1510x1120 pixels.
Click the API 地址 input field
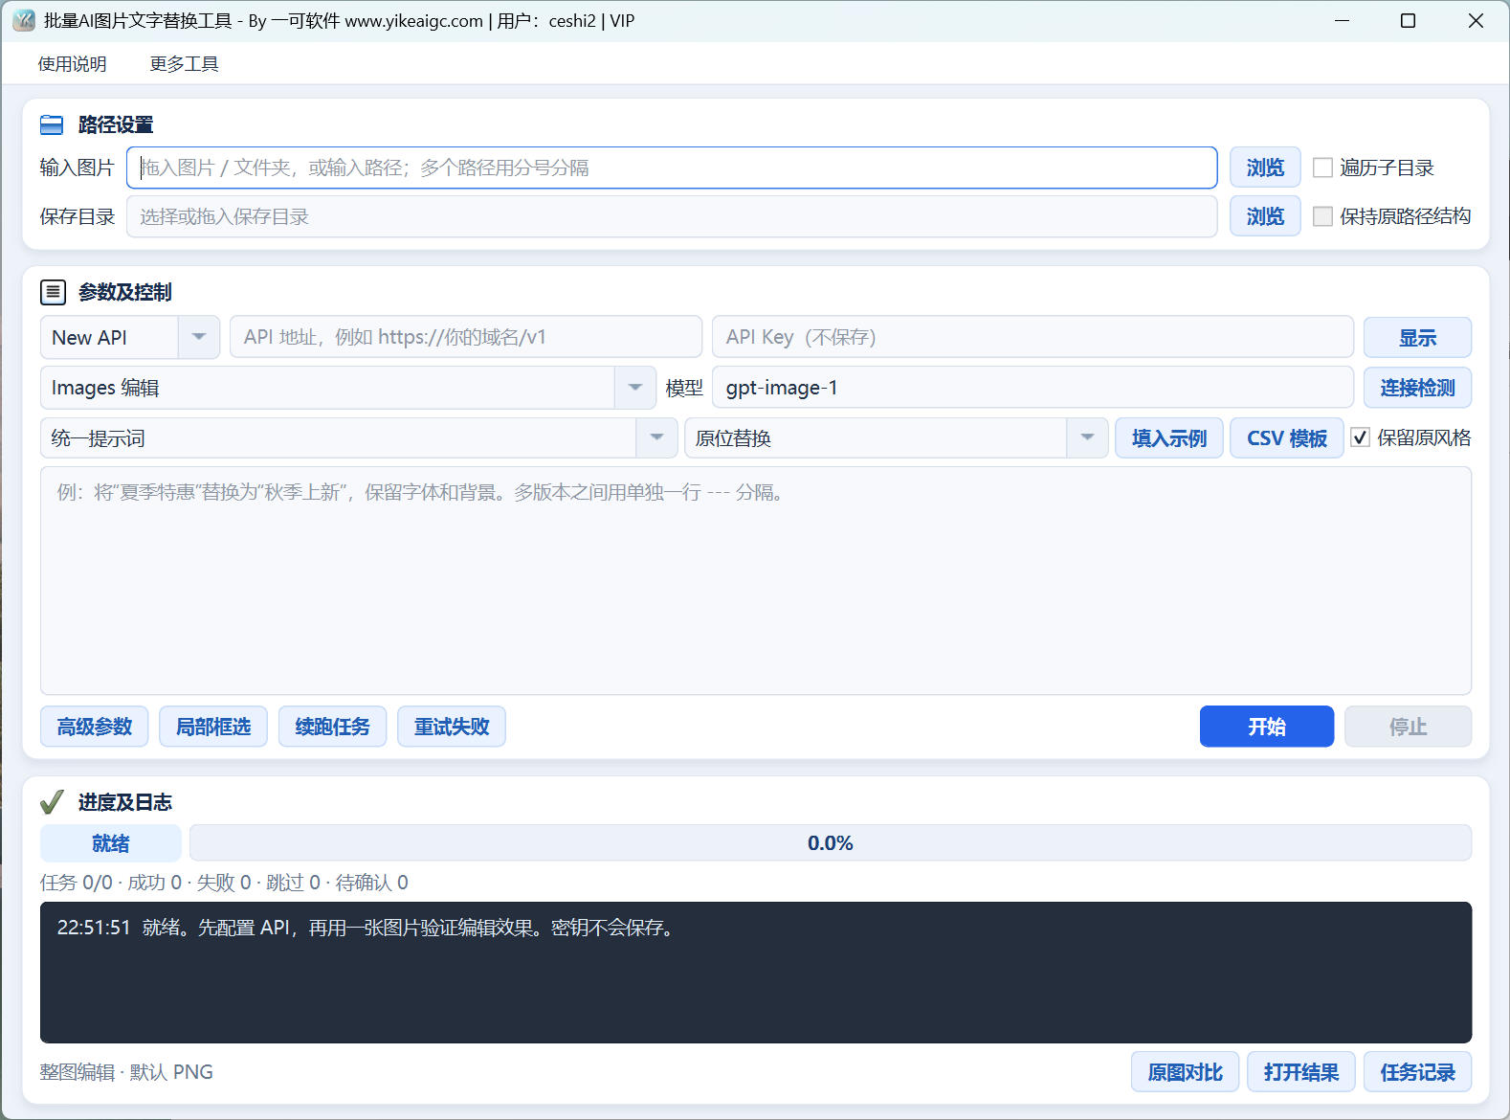click(x=466, y=337)
